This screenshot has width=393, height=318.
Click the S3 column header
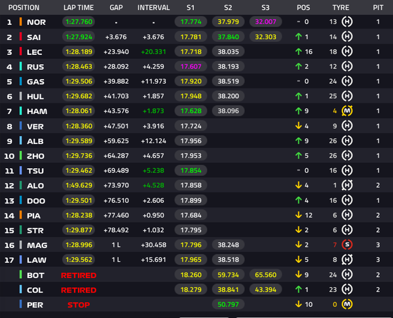pos(265,7)
